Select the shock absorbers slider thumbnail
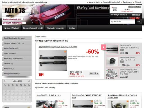The image size is (144, 108). (112, 49)
